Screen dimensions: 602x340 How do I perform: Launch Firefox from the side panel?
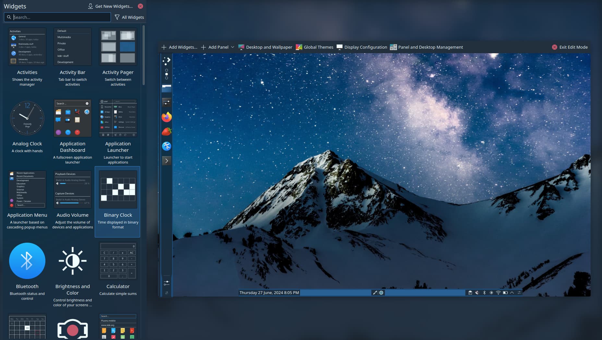[166, 117]
